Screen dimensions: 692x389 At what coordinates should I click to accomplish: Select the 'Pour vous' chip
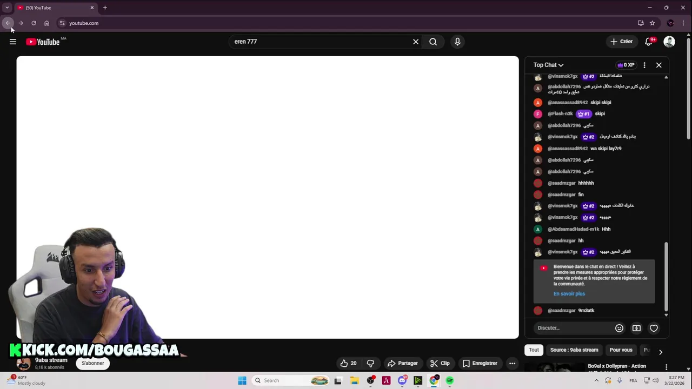click(621, 350)
